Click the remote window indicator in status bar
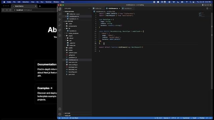 point(60,118)
